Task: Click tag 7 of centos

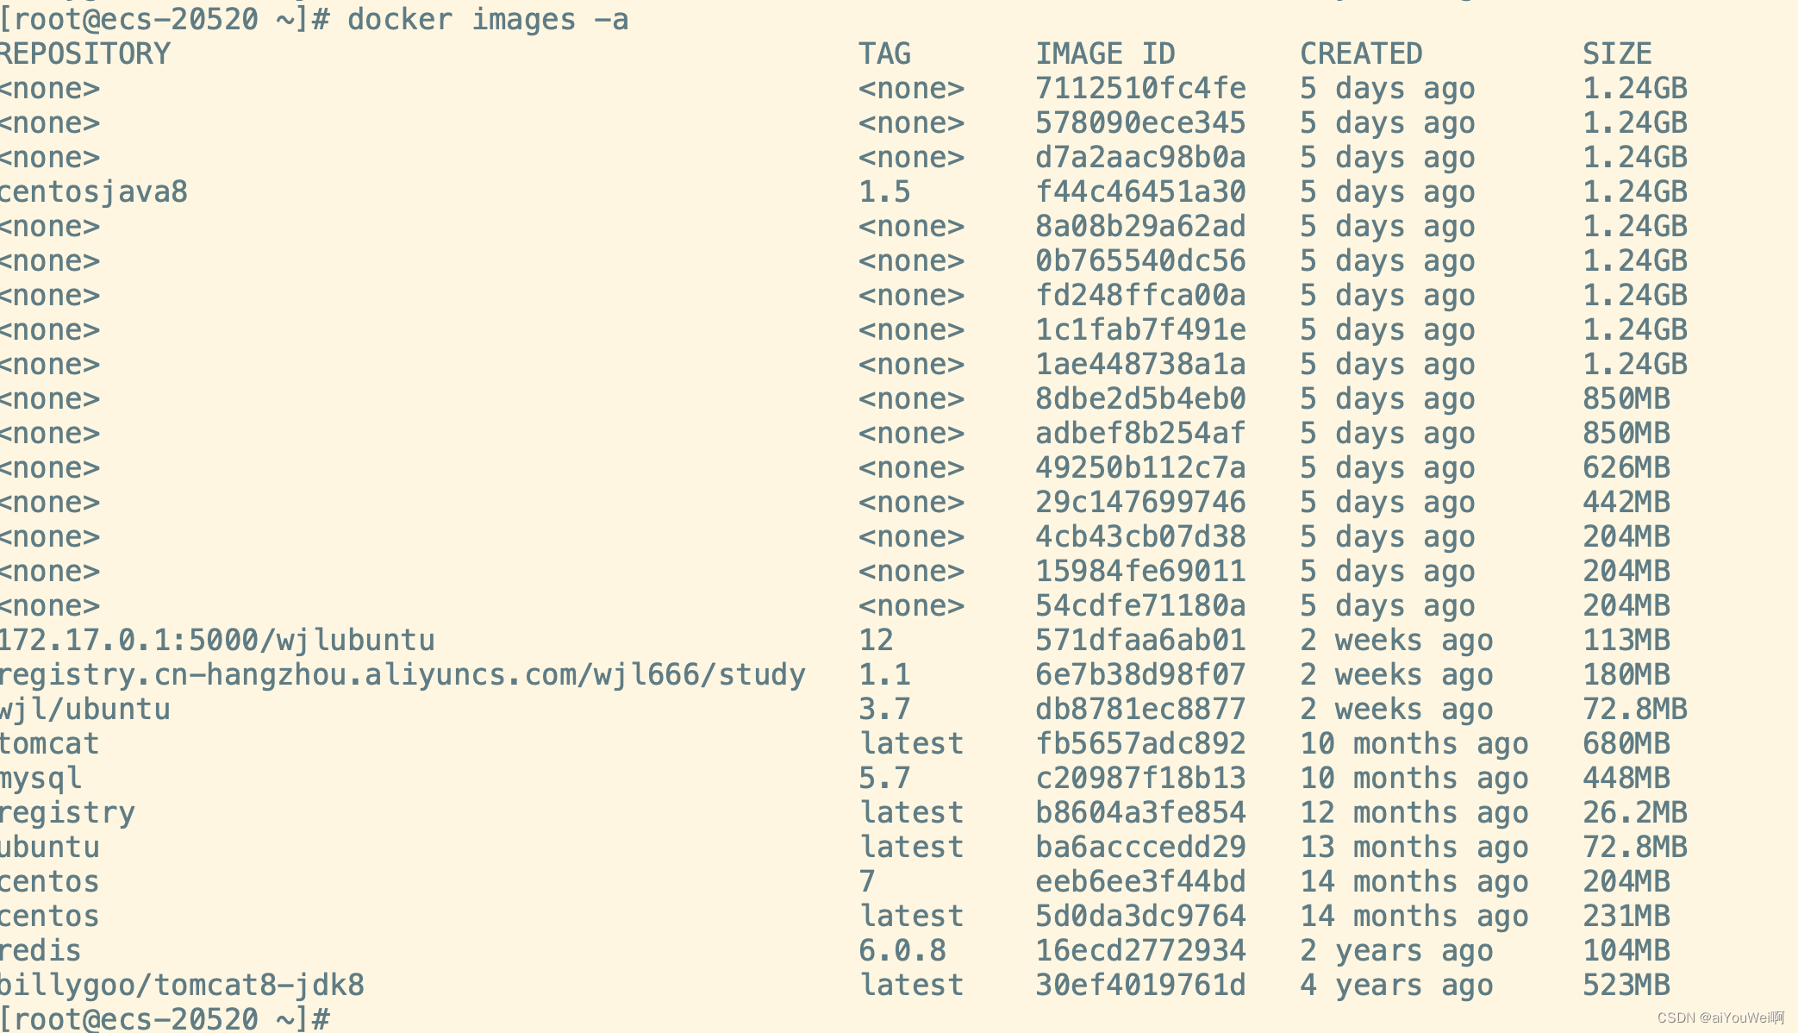Action: click(x=867, y=881)
